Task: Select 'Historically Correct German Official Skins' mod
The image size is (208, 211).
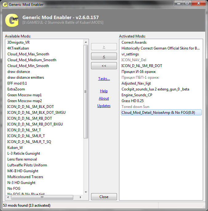Action: (161, 48)
